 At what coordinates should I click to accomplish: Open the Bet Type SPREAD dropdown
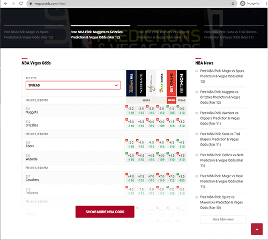pyautogui.click(x=73, y=85)
